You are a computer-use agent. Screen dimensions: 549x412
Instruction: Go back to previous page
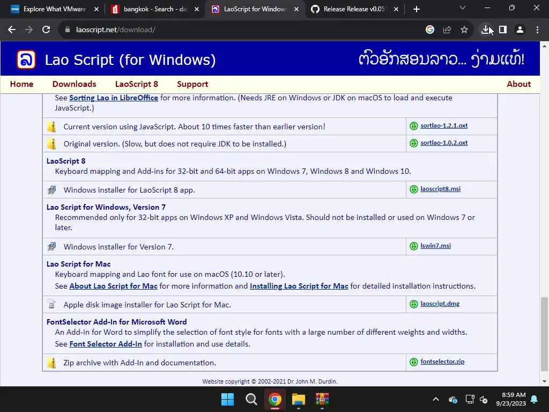[x=12, y=30]
